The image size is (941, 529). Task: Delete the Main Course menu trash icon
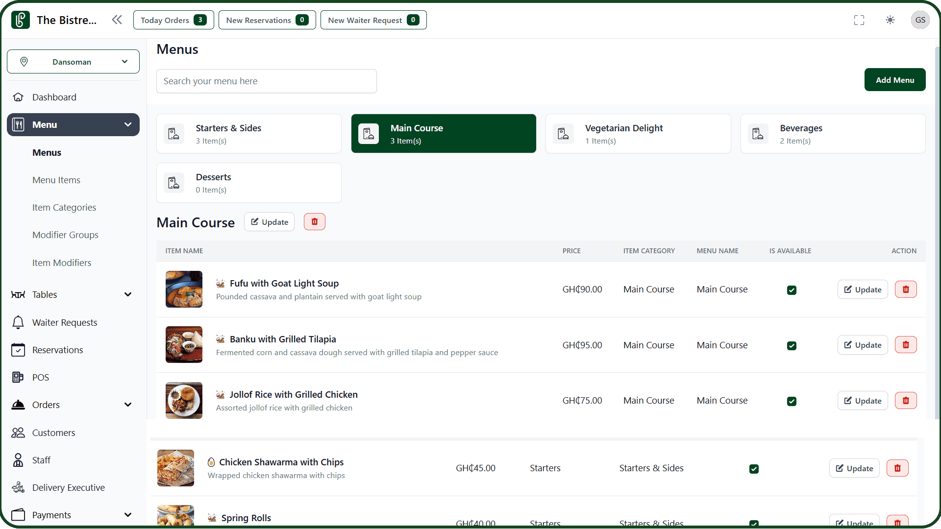tap(314, 222)
